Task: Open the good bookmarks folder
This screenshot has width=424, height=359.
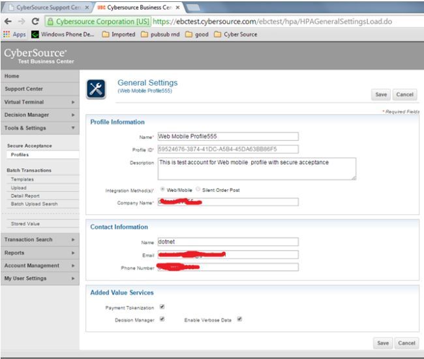Action: pyautogui.click(x=197, y=35)
